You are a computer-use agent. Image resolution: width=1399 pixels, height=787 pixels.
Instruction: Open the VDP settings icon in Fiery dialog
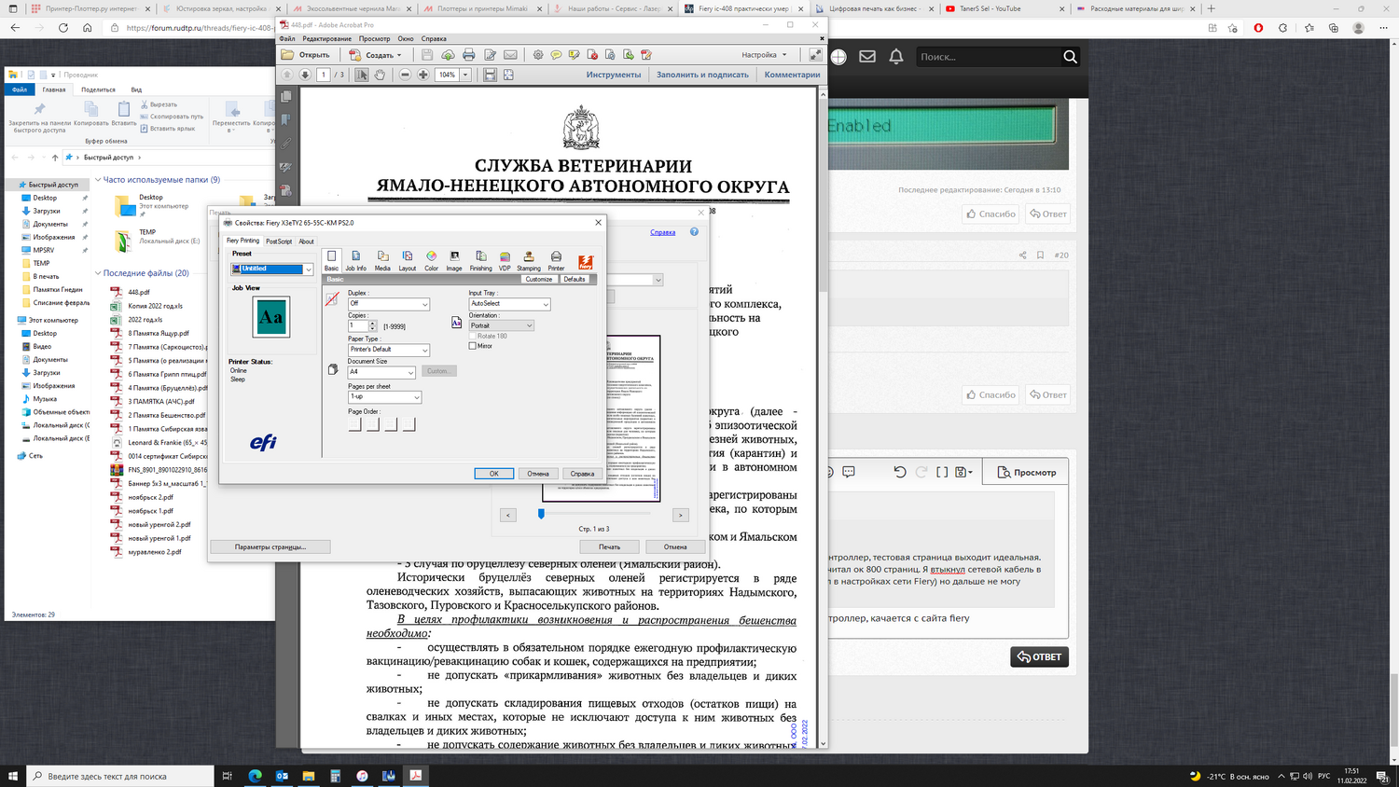505,260
